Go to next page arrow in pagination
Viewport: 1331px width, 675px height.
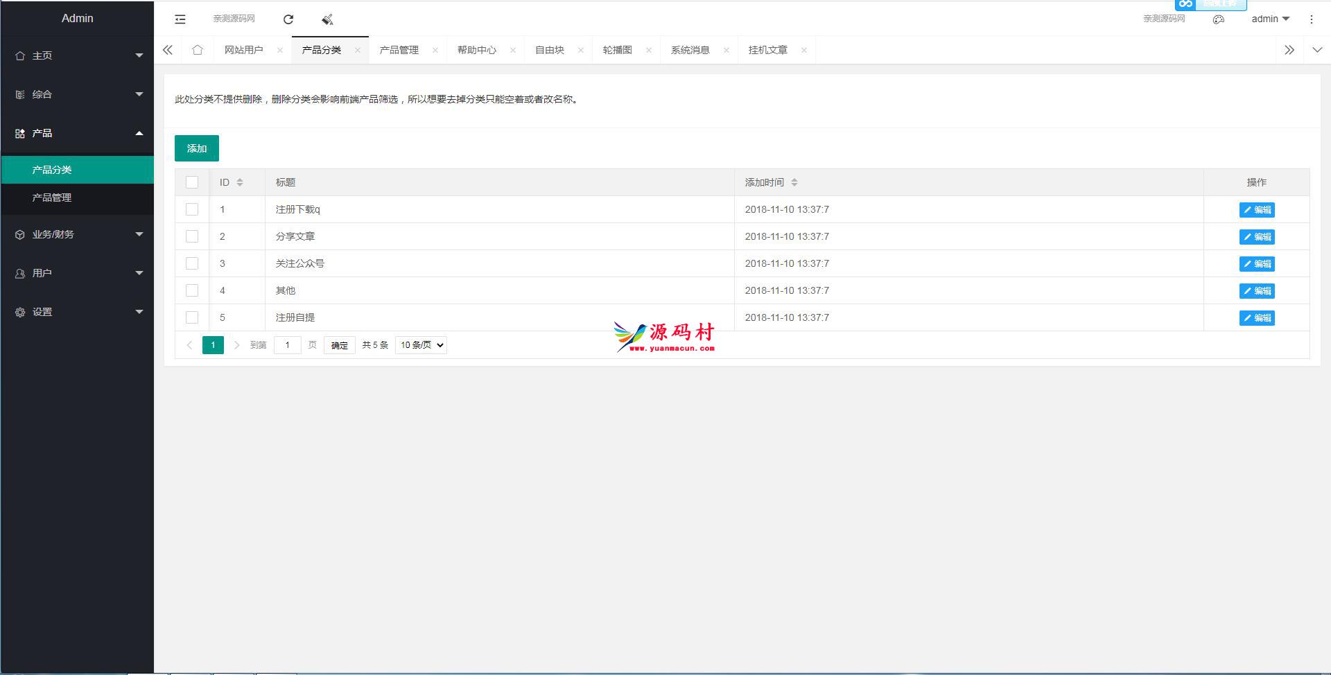(236, 345)
